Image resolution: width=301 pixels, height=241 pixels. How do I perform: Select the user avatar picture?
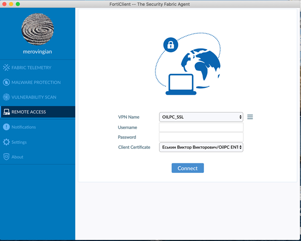coord(37,28)
